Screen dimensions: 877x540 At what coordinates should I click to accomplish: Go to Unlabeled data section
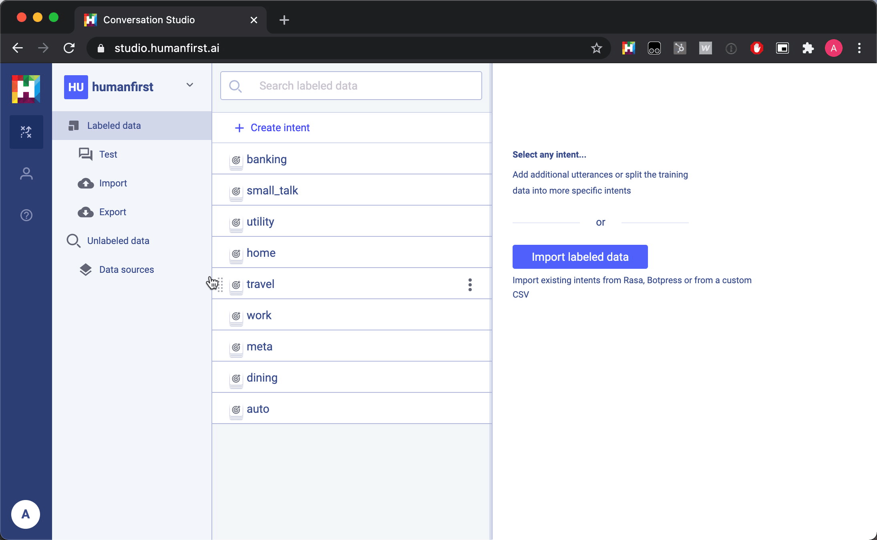[x=118, y=241]
